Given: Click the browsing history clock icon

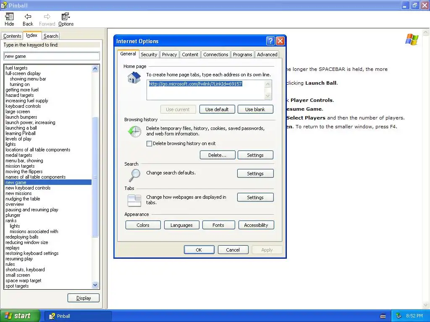Looking at the screenshot, I should [x=134, y=132].
